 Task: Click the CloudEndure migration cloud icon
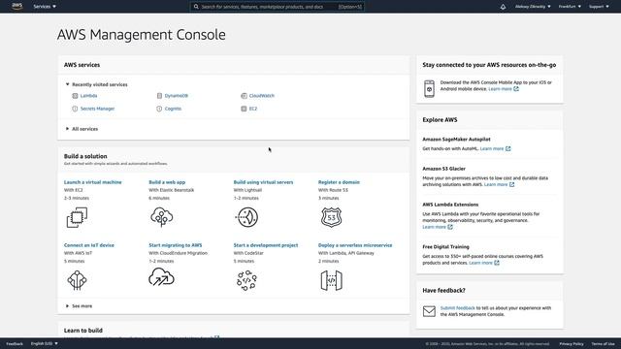pyautogui.click(x=162, y=277)
